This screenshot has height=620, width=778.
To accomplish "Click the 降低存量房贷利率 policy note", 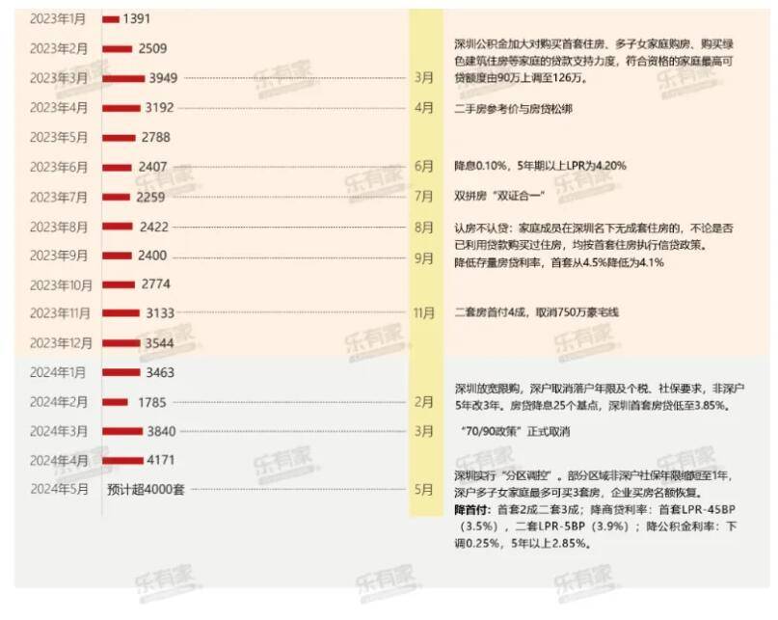I will [x=559, y=262].
